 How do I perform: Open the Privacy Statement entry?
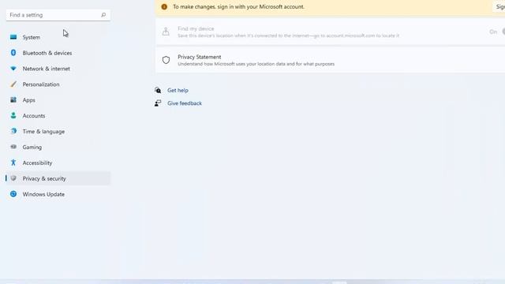click(x=330, y=60)
